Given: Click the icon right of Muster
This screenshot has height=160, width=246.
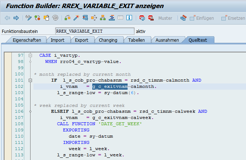Looking at the screenshot, I should [183, 18].
